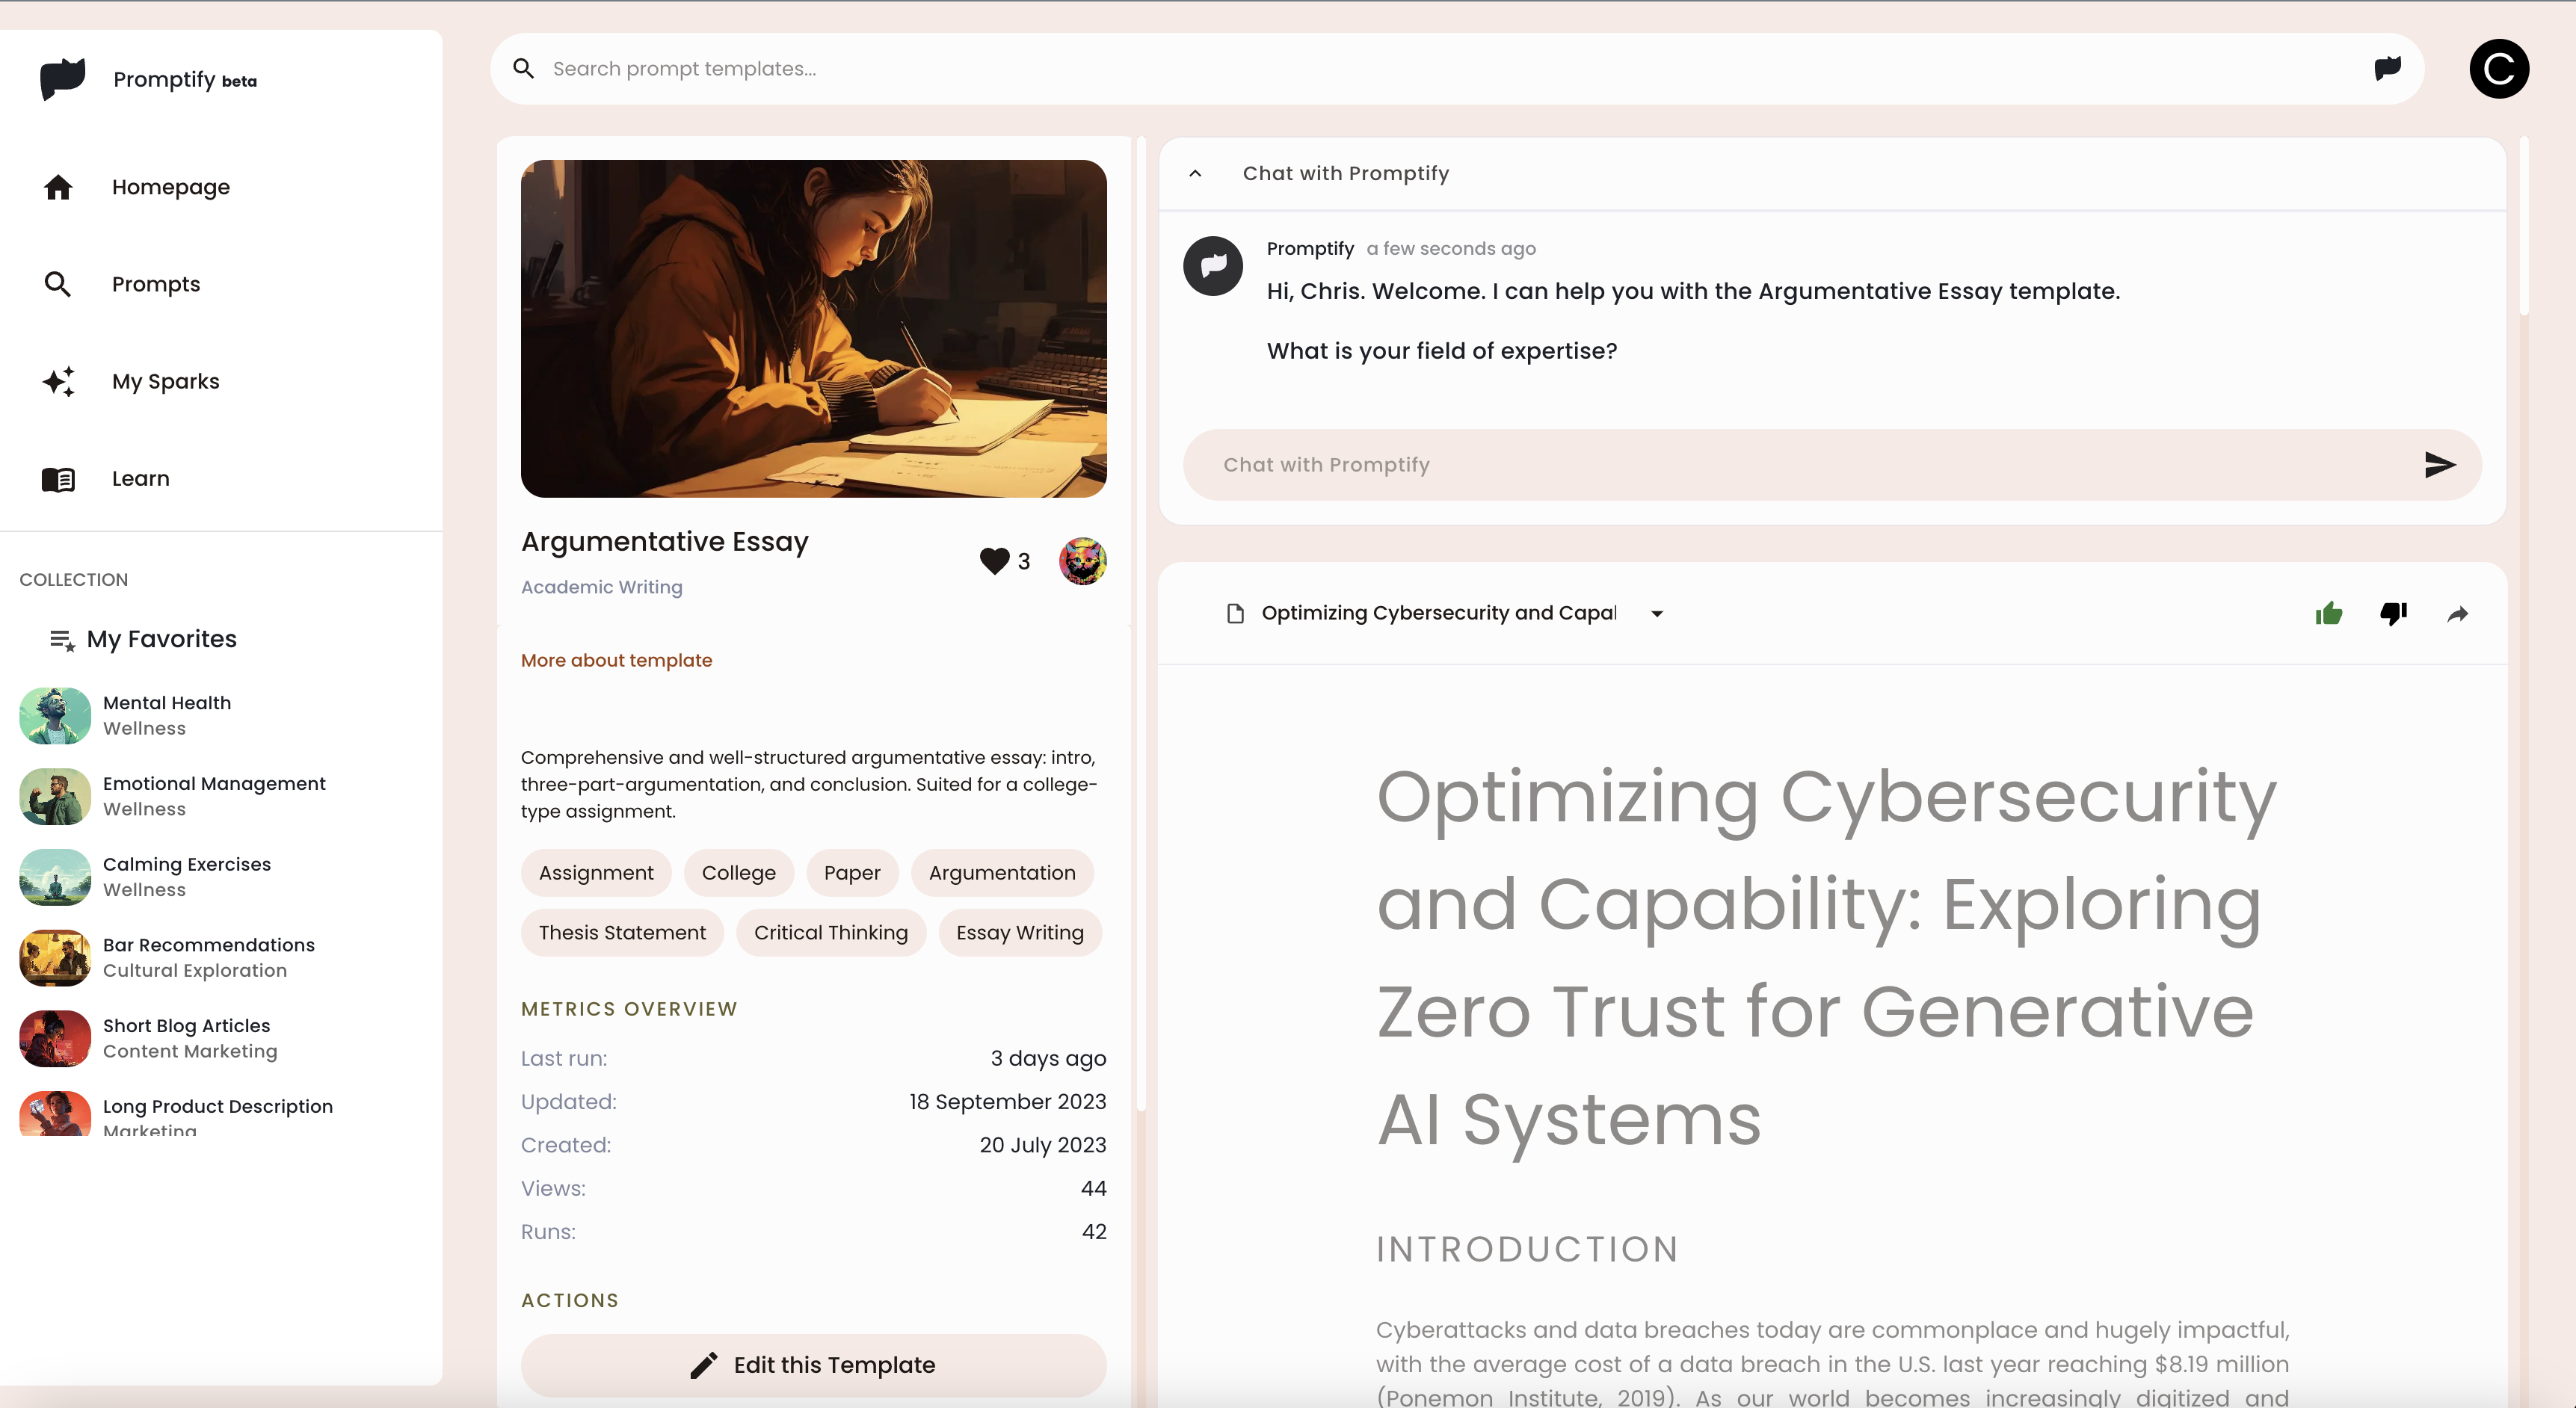This screenshot has height=1408, width=2576.
Task: Click the Critical Thinking tag
Action: tap(831, 932)
